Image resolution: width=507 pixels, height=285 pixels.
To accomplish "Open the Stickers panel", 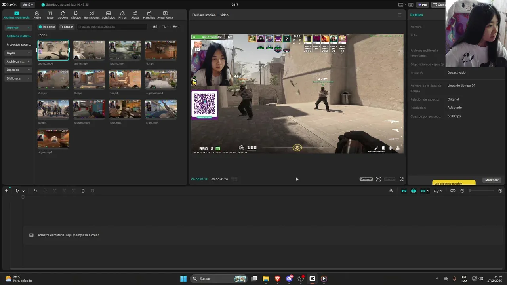I will point(63,15).
